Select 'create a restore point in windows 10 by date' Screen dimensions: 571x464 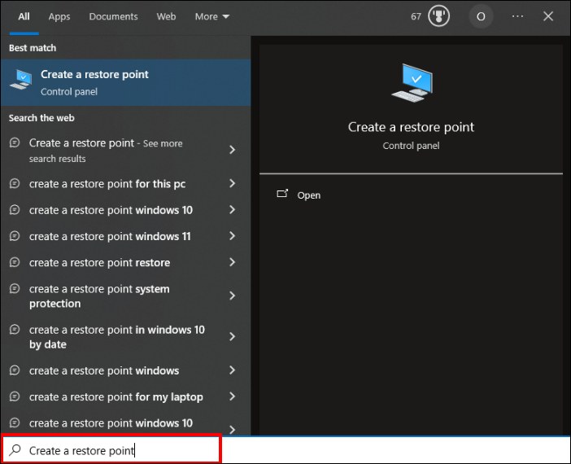[x=116, y=337]
